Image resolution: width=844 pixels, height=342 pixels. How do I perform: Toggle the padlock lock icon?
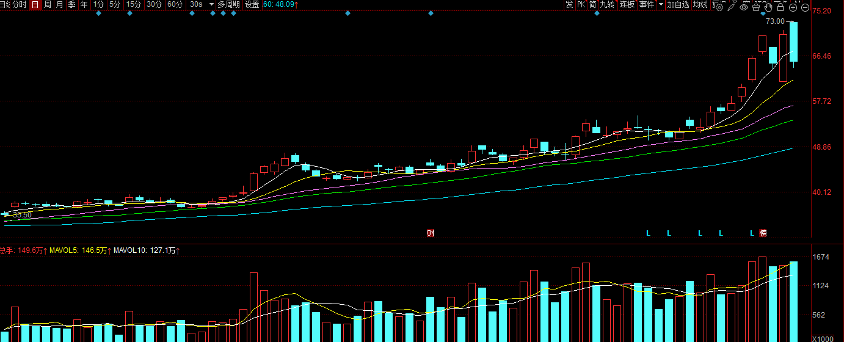780,7
